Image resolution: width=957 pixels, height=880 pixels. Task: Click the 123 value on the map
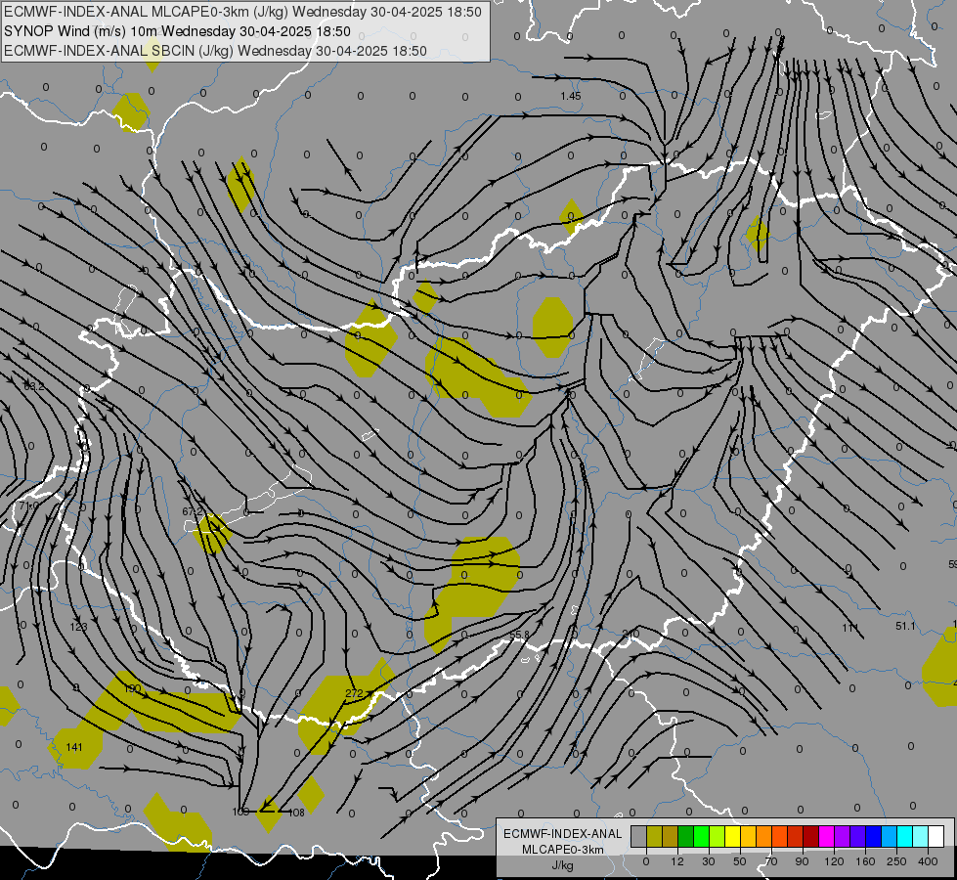[x=79, y=627]
